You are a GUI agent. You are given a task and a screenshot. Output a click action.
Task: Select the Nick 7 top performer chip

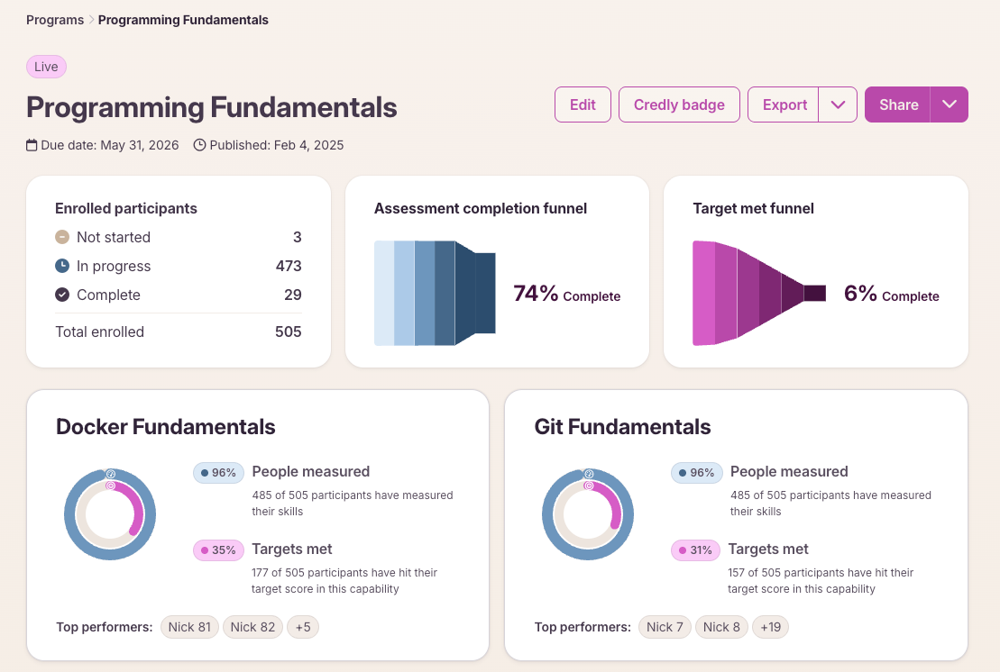665,627
